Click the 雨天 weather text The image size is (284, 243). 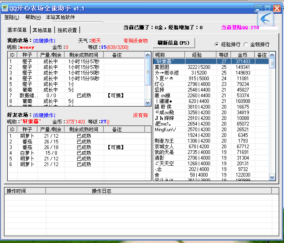[x=96, y=40]
